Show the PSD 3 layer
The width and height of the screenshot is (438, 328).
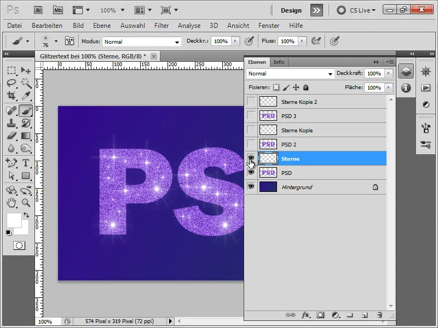tap(251, 116)
